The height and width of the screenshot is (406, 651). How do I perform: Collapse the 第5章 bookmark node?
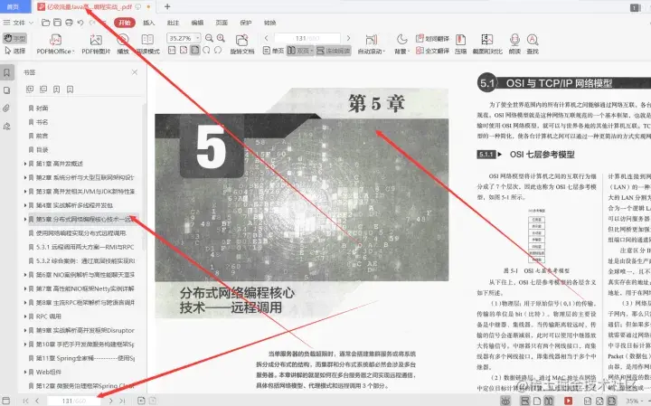coord(25,219)
